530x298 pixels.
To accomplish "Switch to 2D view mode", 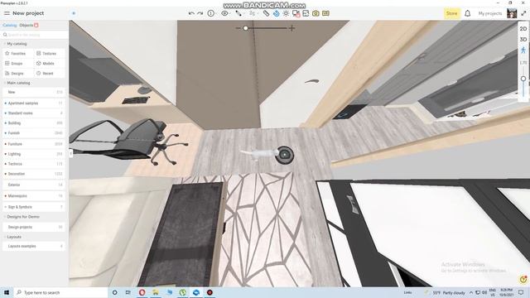I will tap(523, 29).
